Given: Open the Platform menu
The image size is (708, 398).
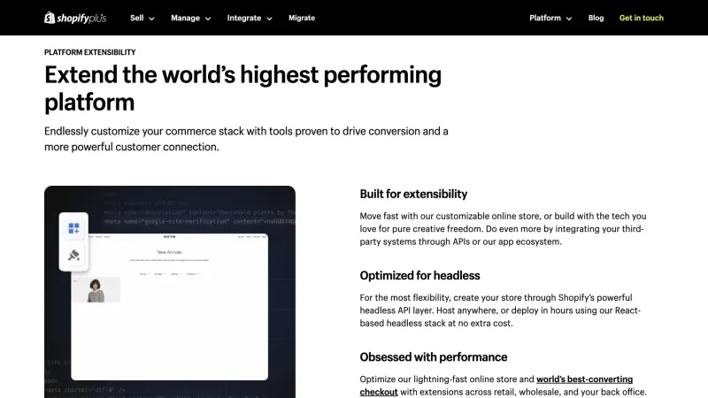Looking at the screenshot, I should click(x=545, y=18).
